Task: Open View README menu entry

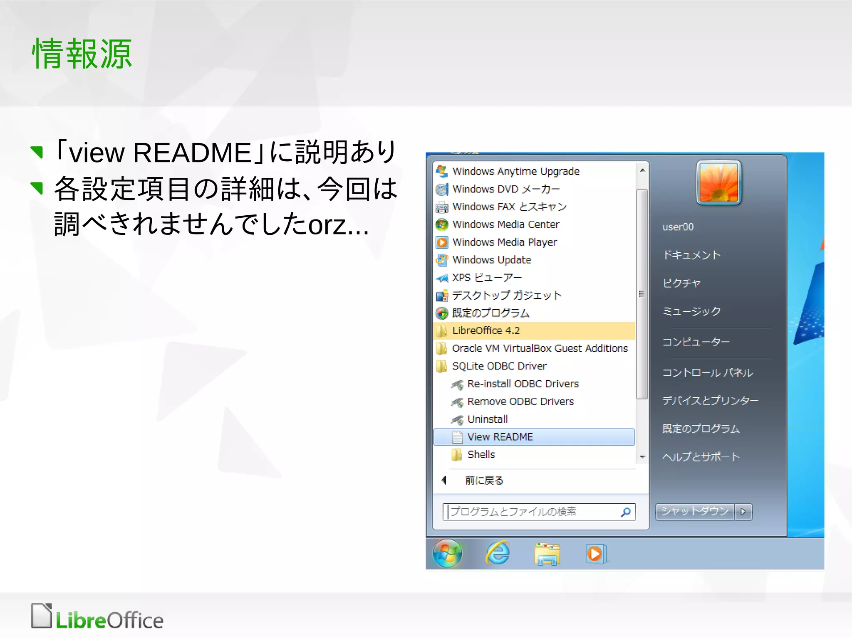Action: [x=534, y=437]
